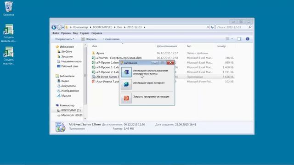The image size is (294, 165).
Task: Click the refresh button beside address bar
Action: pos(212,27)
